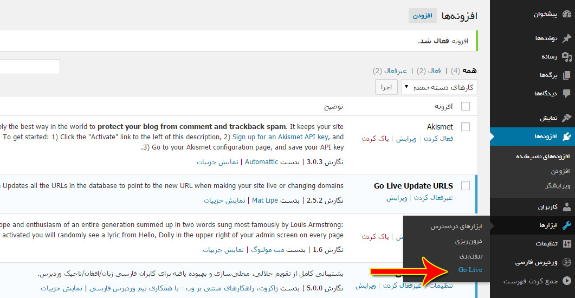
Task: Click the plugin search input field
Action: [x=30, y=67]
